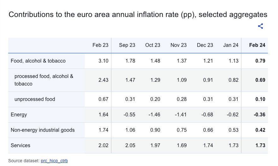Click the share icon above the table
The image size is (278, 166).
click(260, 26)
